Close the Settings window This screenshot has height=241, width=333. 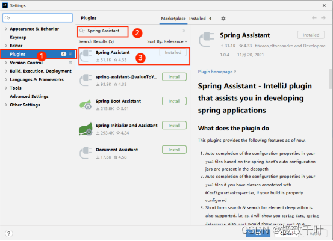[x=324, y=5]
